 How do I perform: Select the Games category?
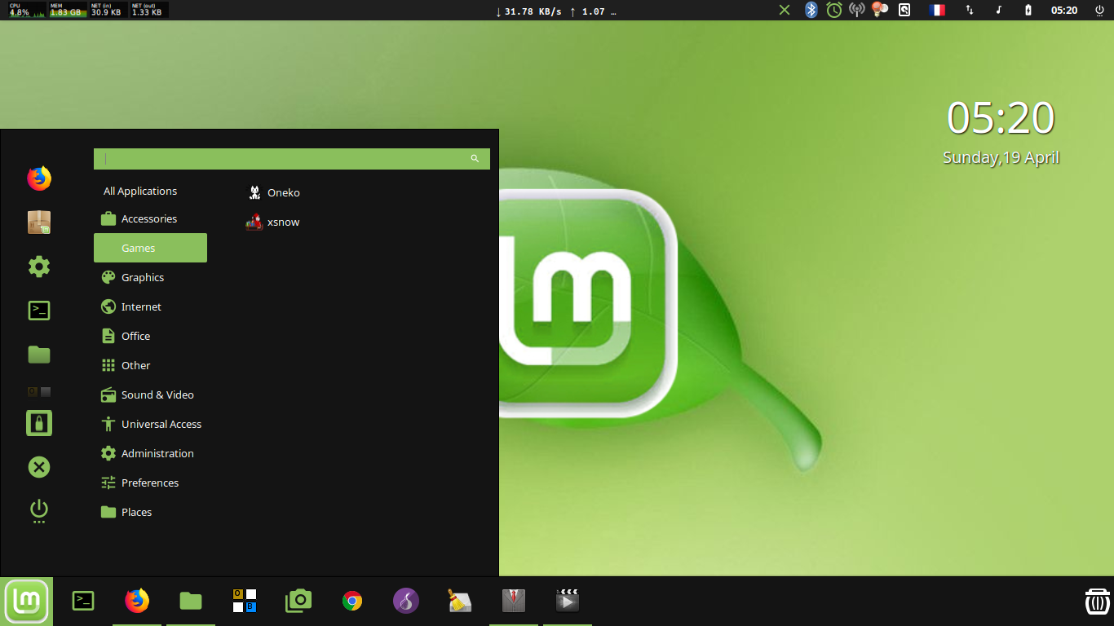tap(150, 248)
